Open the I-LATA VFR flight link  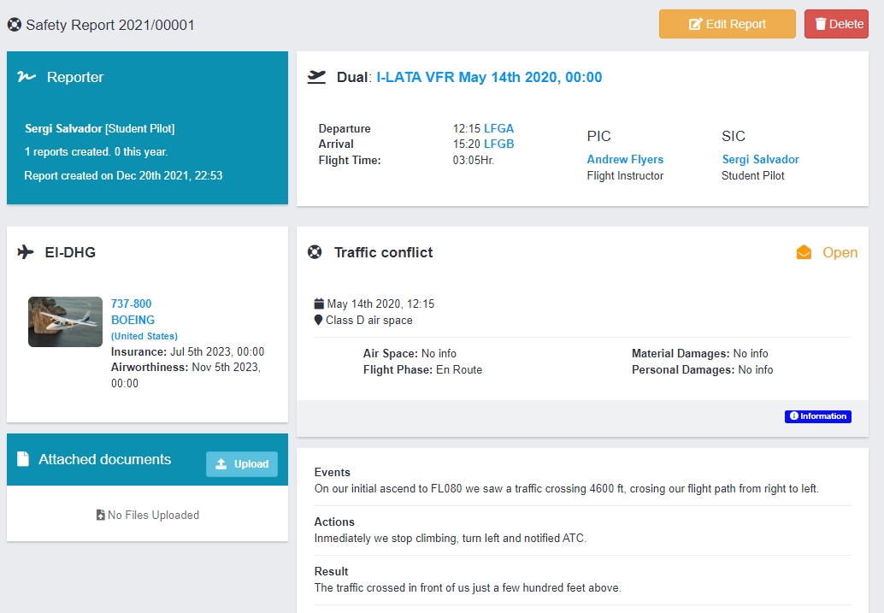point(489,77)
